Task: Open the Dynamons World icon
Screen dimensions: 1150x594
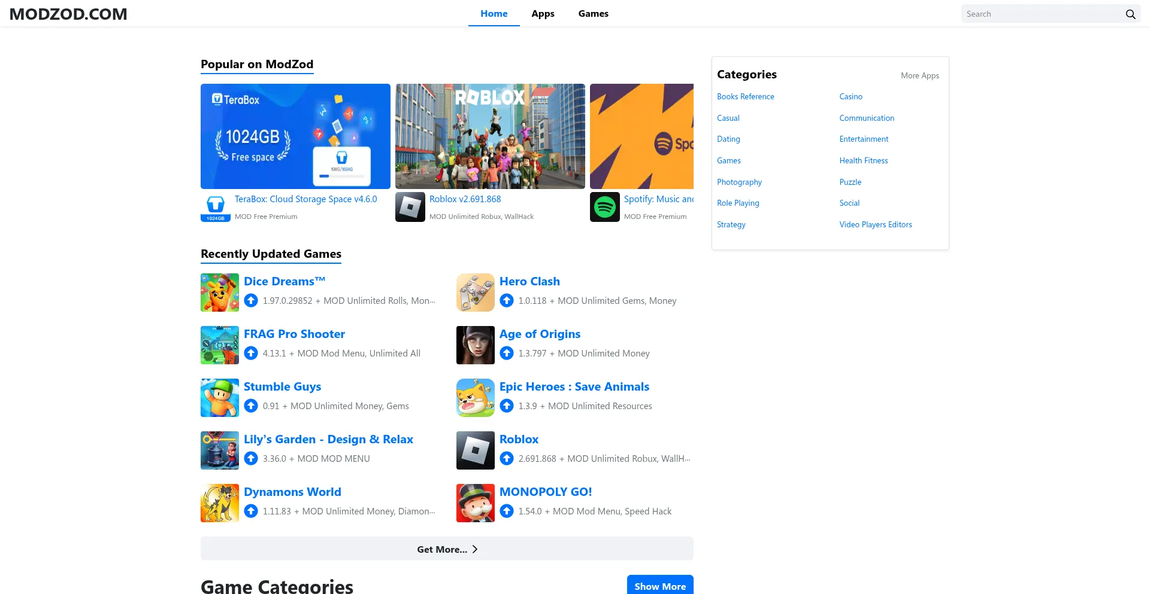Action: click(220, 503)
